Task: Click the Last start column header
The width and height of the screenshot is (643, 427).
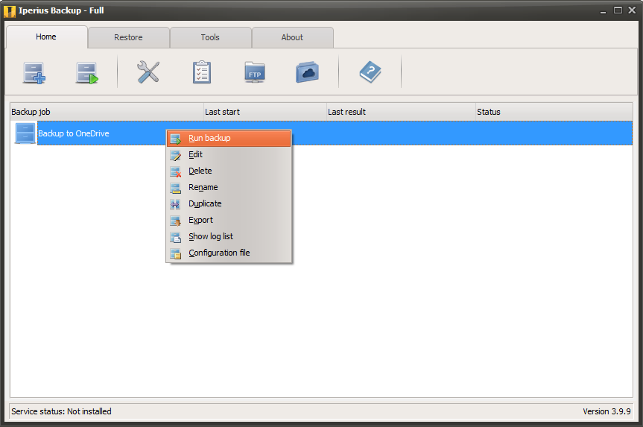Action: 265,112
